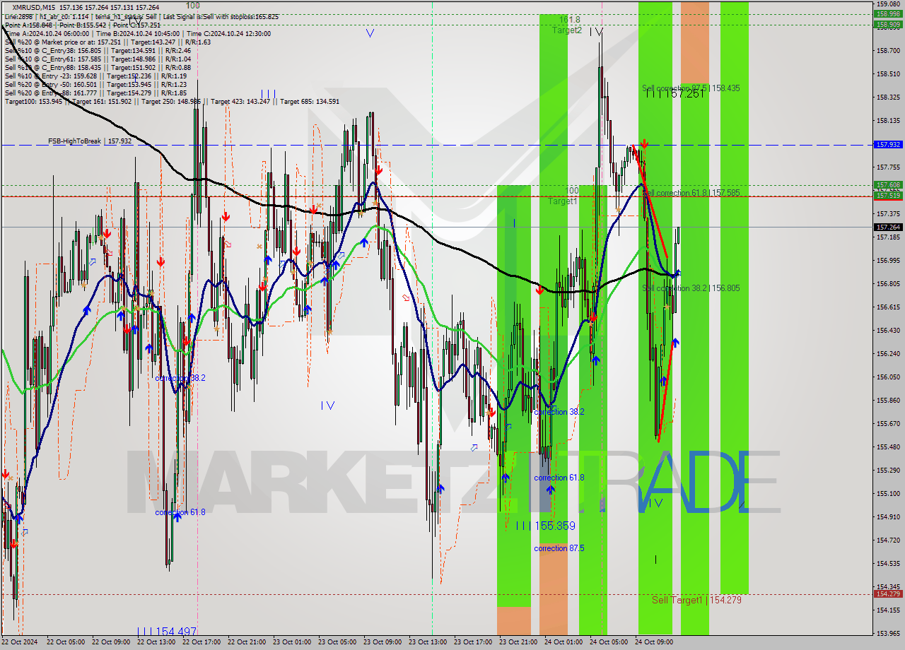Click 'Sell correction 38.2 | 156.805' label
Viewport: 905px width, 650px height.
pyautogui.click(x=691, y=288)
